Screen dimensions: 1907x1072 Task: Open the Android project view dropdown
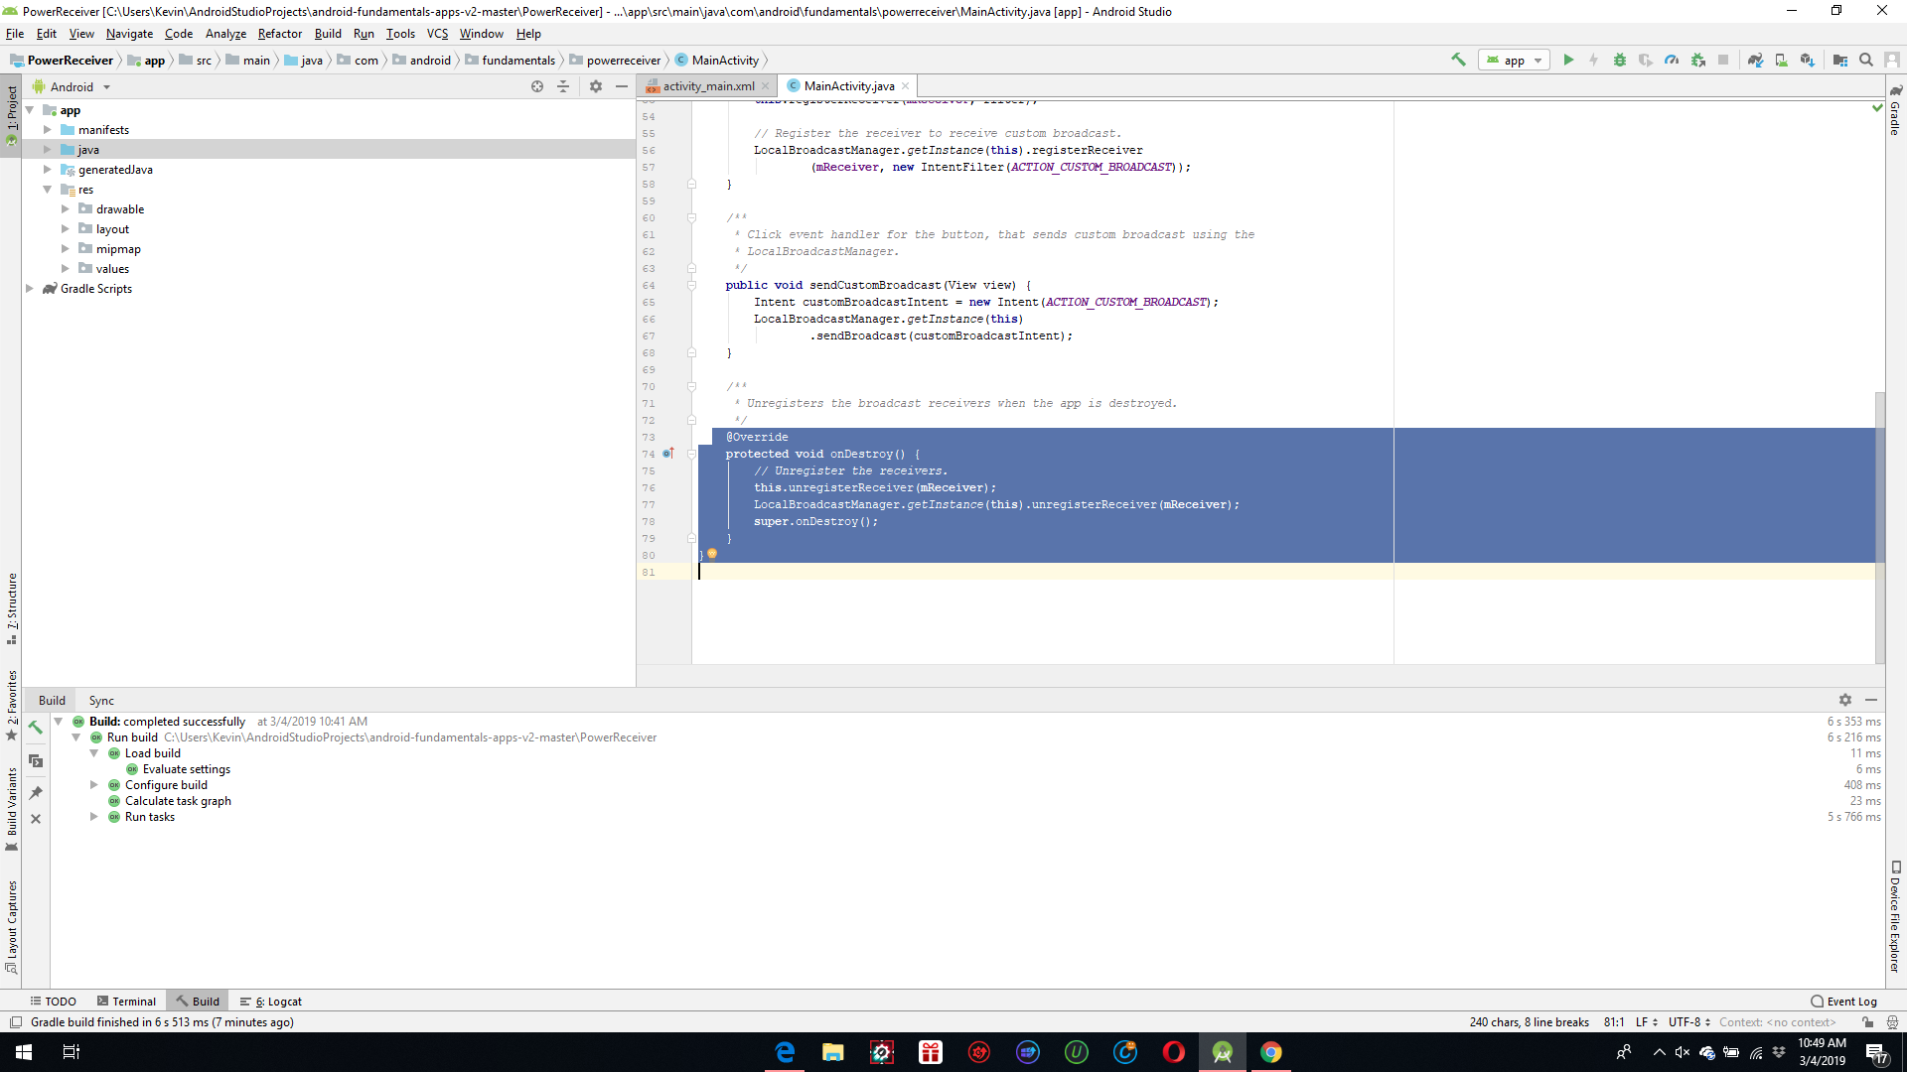72,86
